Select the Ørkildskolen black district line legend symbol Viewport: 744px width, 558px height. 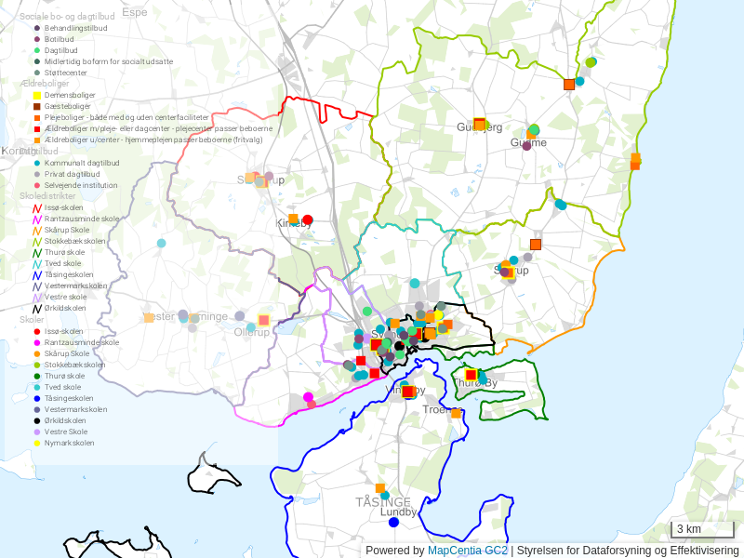point(37,309)
